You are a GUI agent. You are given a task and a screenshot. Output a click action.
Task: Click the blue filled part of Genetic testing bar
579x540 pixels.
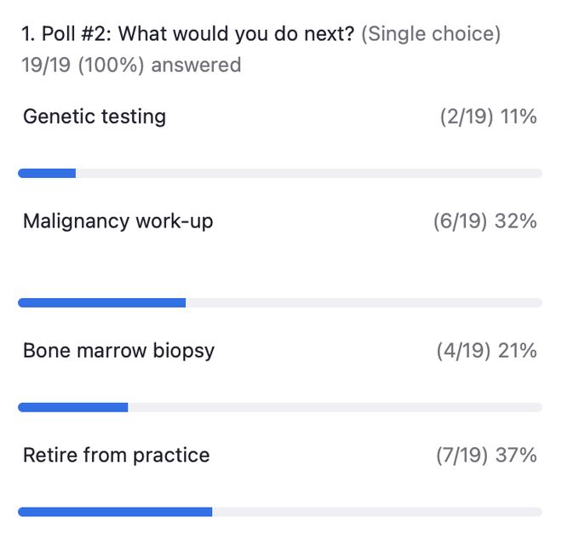coord(47,173)
